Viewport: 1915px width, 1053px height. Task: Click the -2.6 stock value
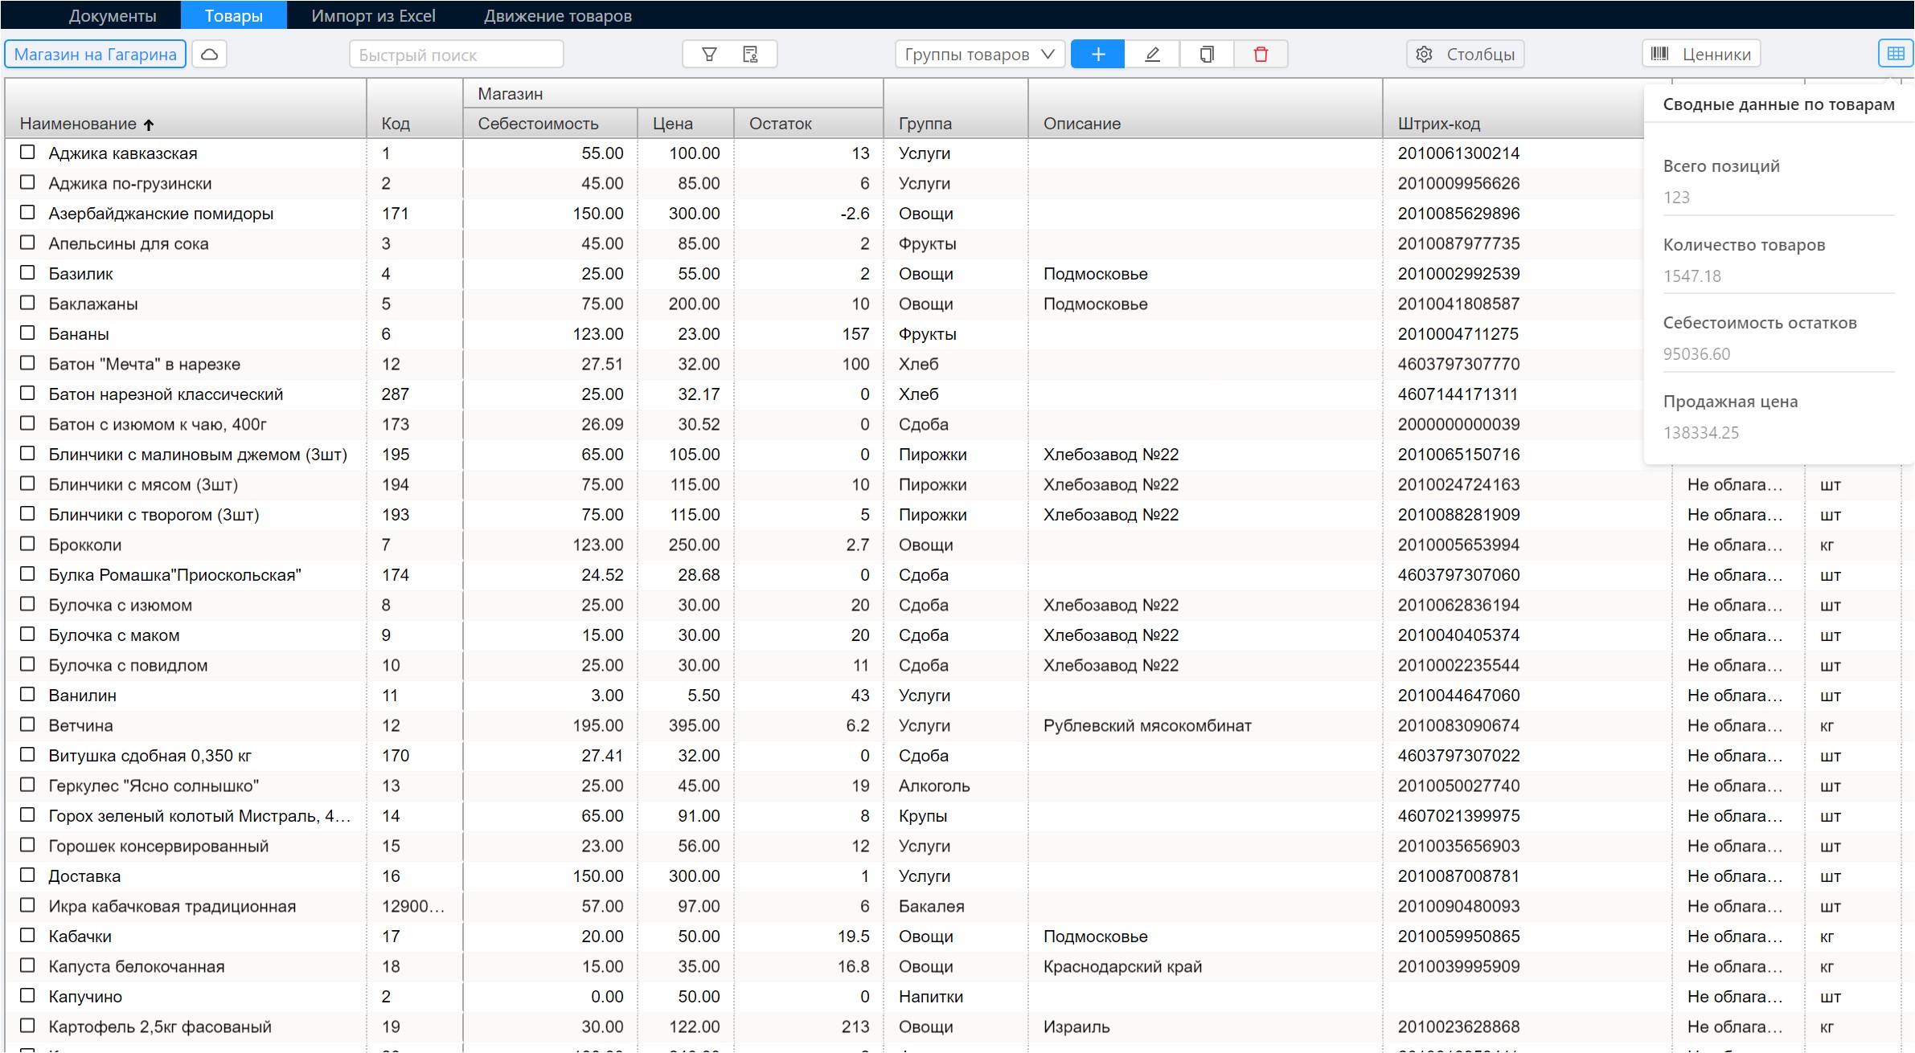point(855,214)
